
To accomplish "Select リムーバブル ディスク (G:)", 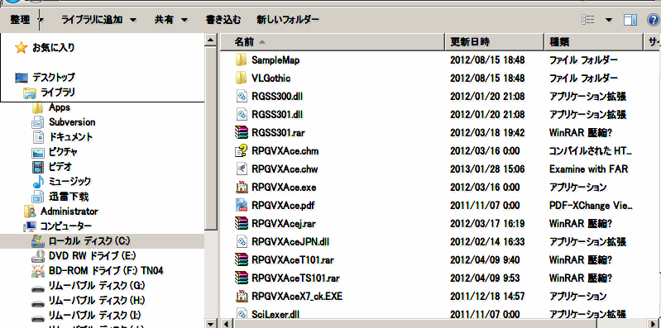I will click(97, 286).
